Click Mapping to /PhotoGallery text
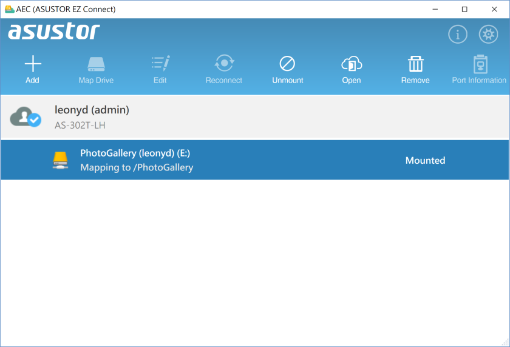 (x=137, y=167)
